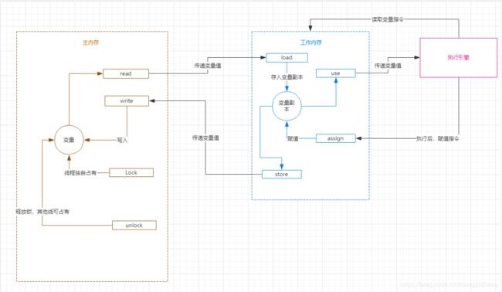Click the load node box
This screenshot has height=292, width=502.
tap(287, 58)
